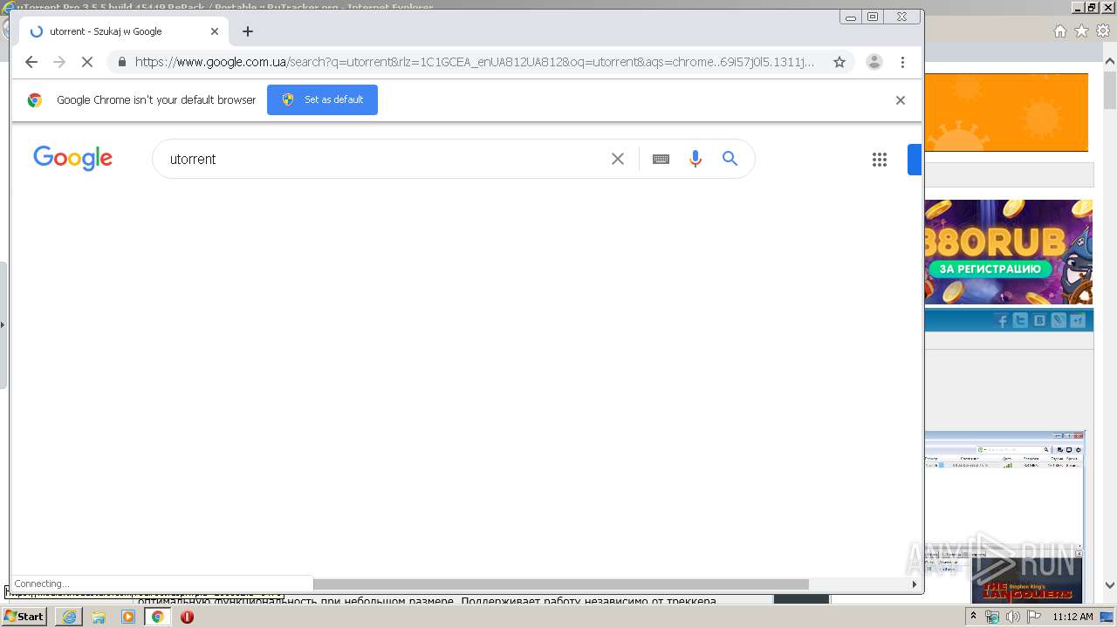Select the 'utorrent - Szukaj w Google' tab
Image resolution: width=1117 pixels, height=628 pixels.
point(124,31)
